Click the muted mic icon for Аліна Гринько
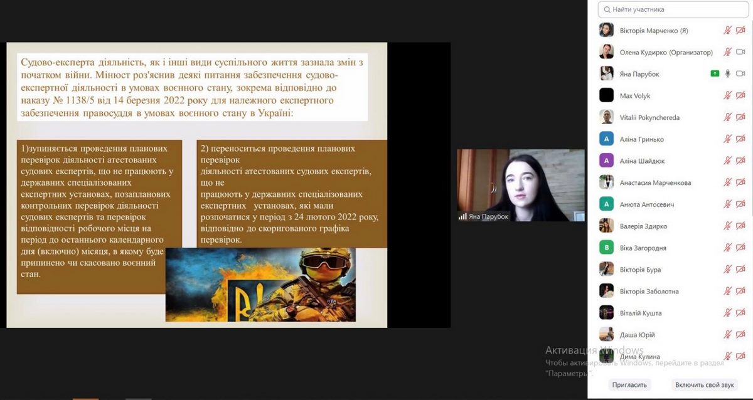The height and width of the screenshot is (400, 753). pyautogui.click(x=728, y=139)
